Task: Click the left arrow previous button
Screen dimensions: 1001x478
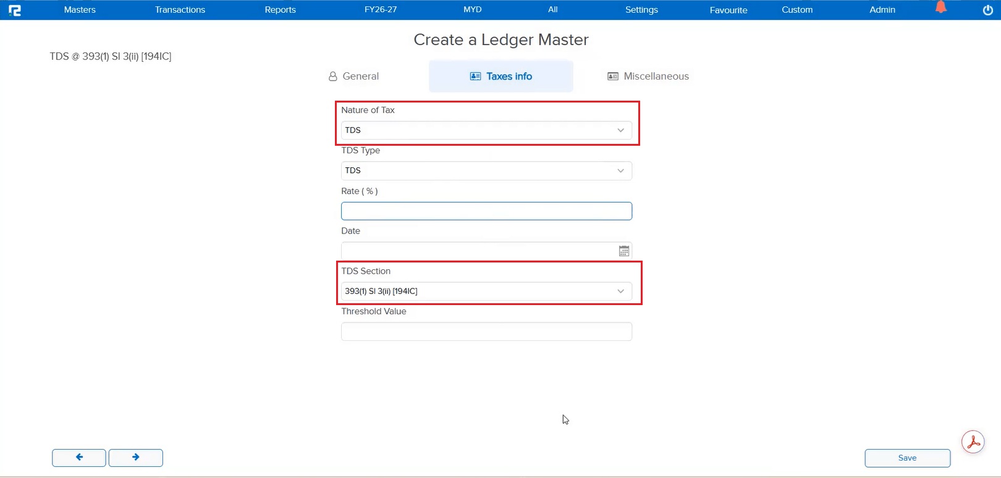Action: pos(79,458)
